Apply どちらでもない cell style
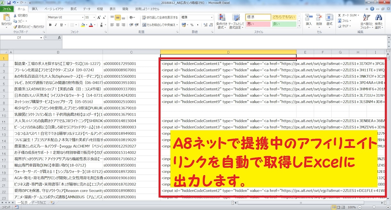The width and height of the screenshot is (391, 210). tap(284, 17)
